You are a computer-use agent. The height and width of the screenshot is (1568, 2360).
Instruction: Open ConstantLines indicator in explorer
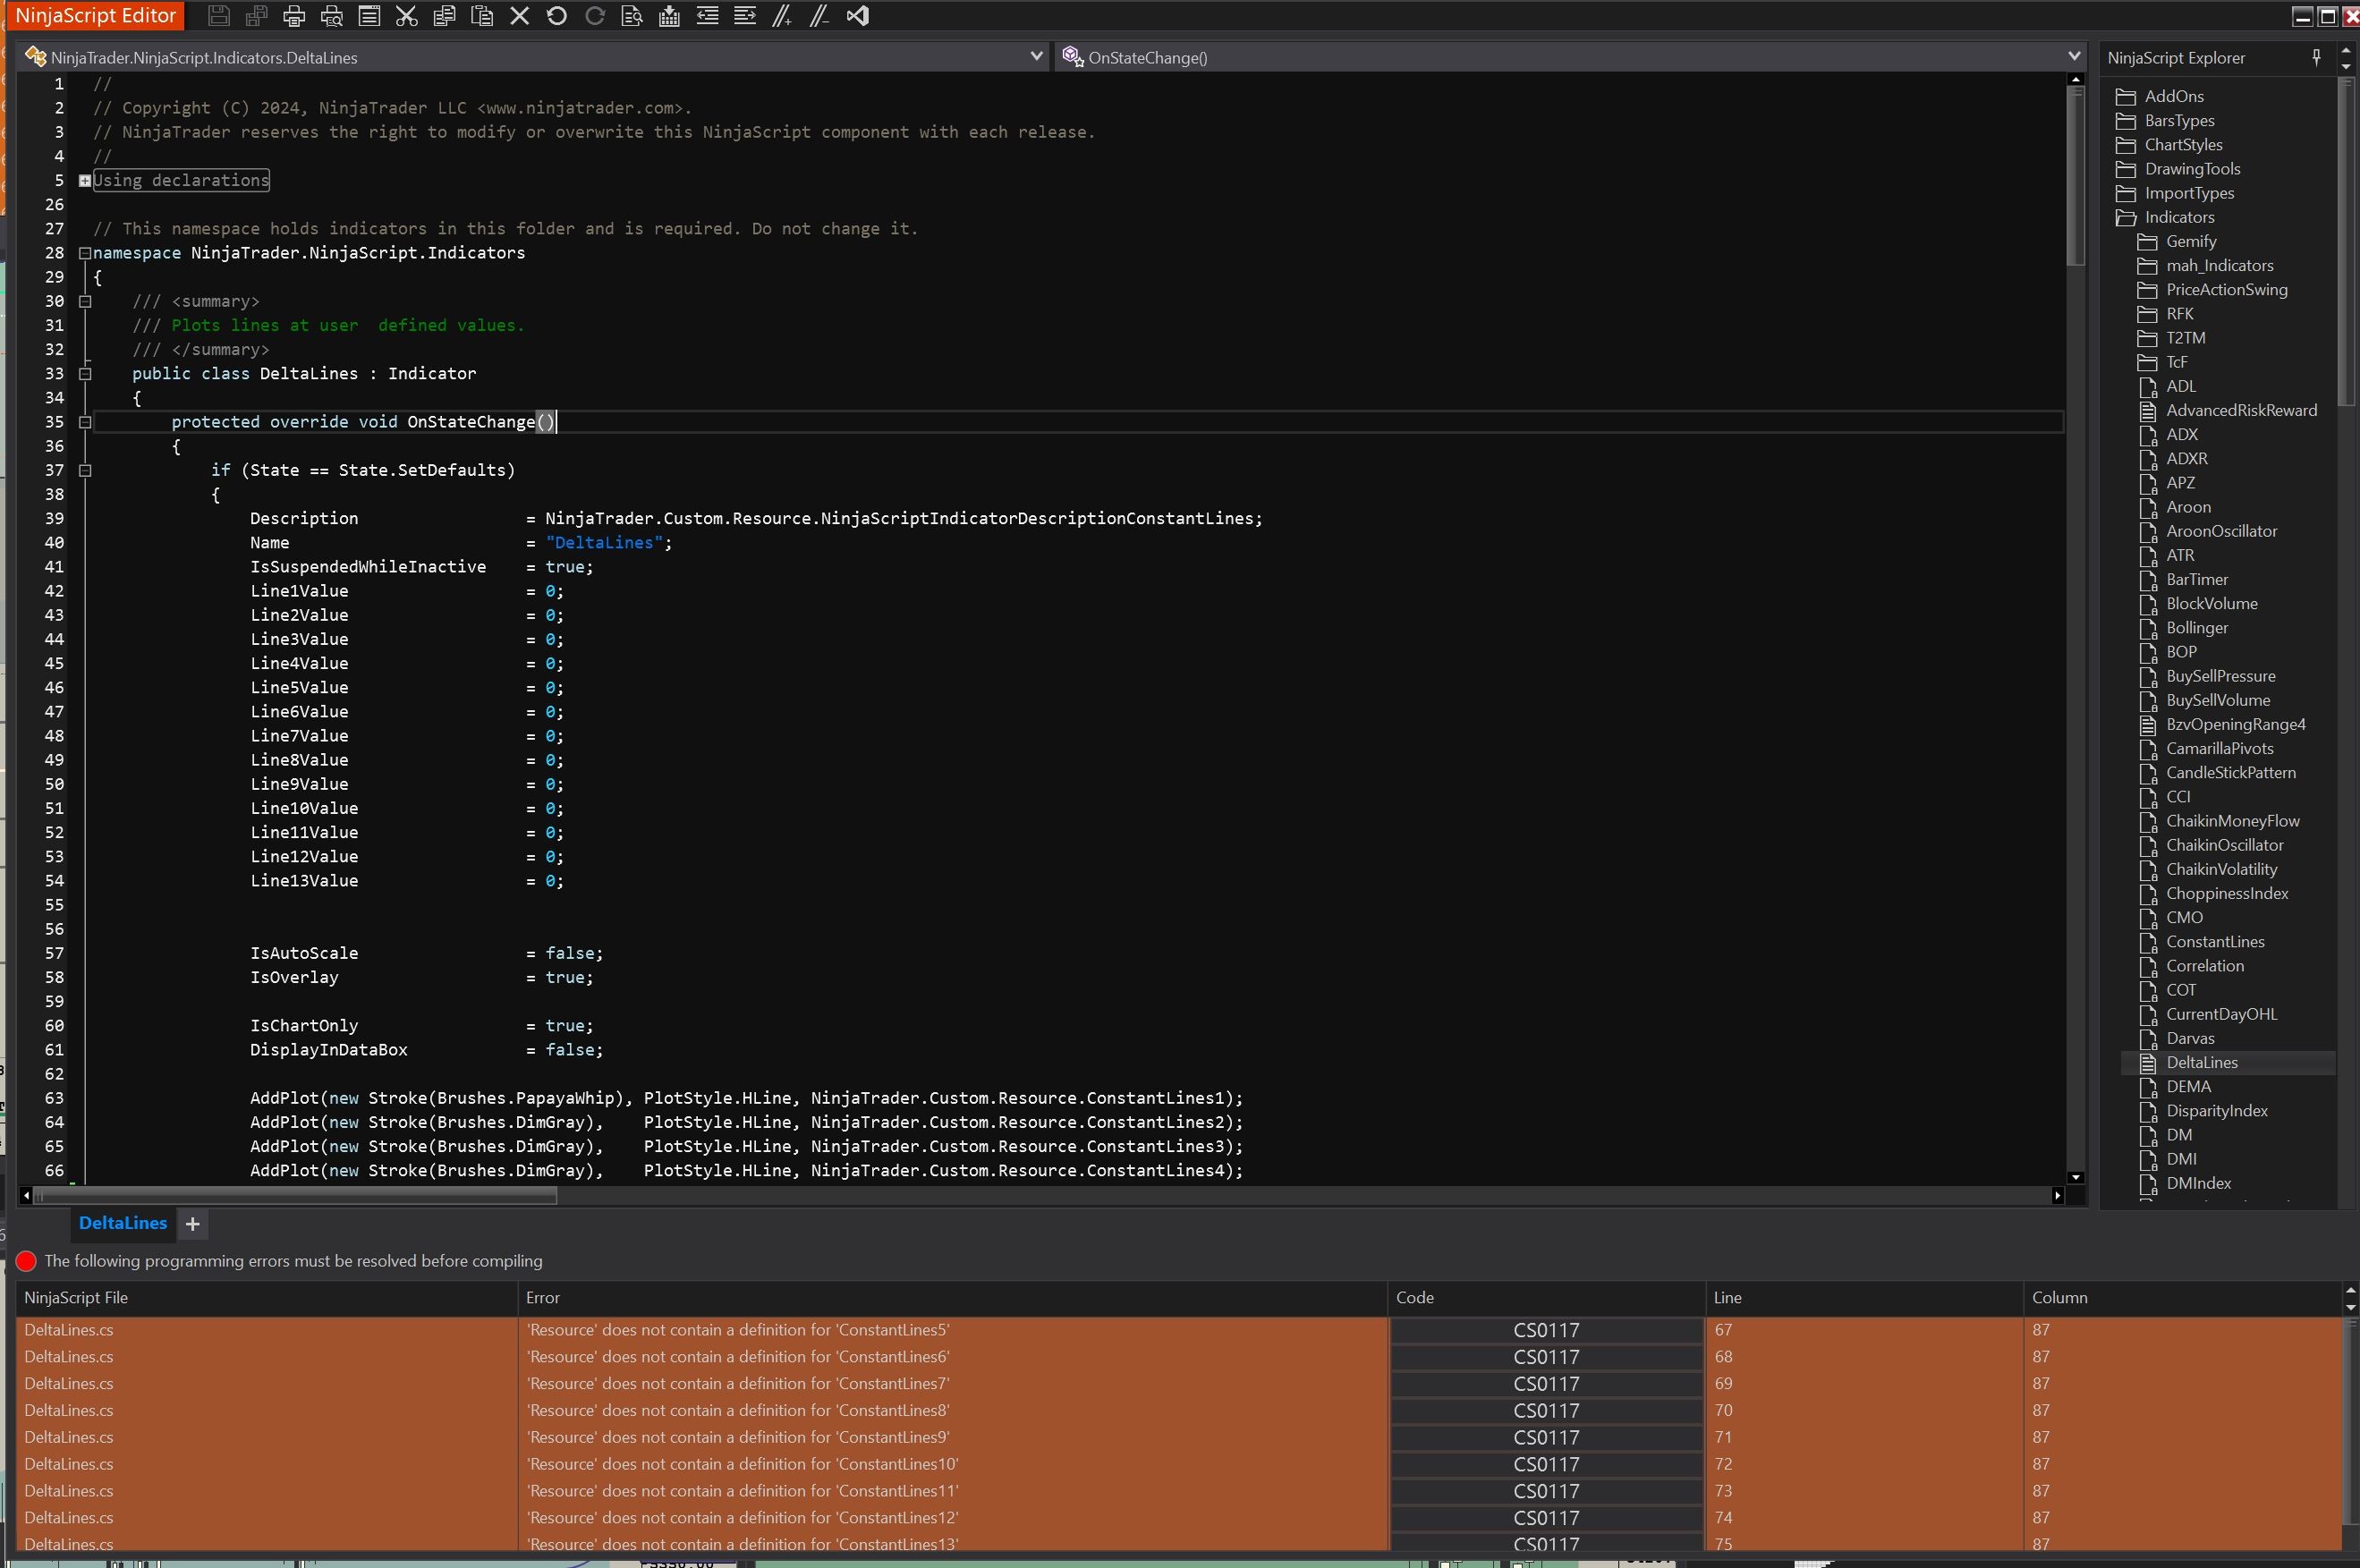pyautogui.click(x=2214, y=941)
